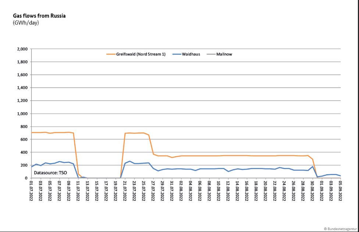This screenshot has width=359, height=232.
Task: Click the '(GWh/day)' unit subtitle
Action: (x=26, y=23)
